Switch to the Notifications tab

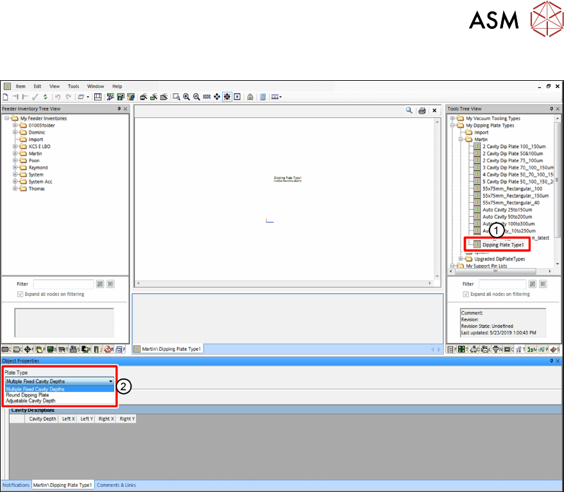tap(16, 485)
